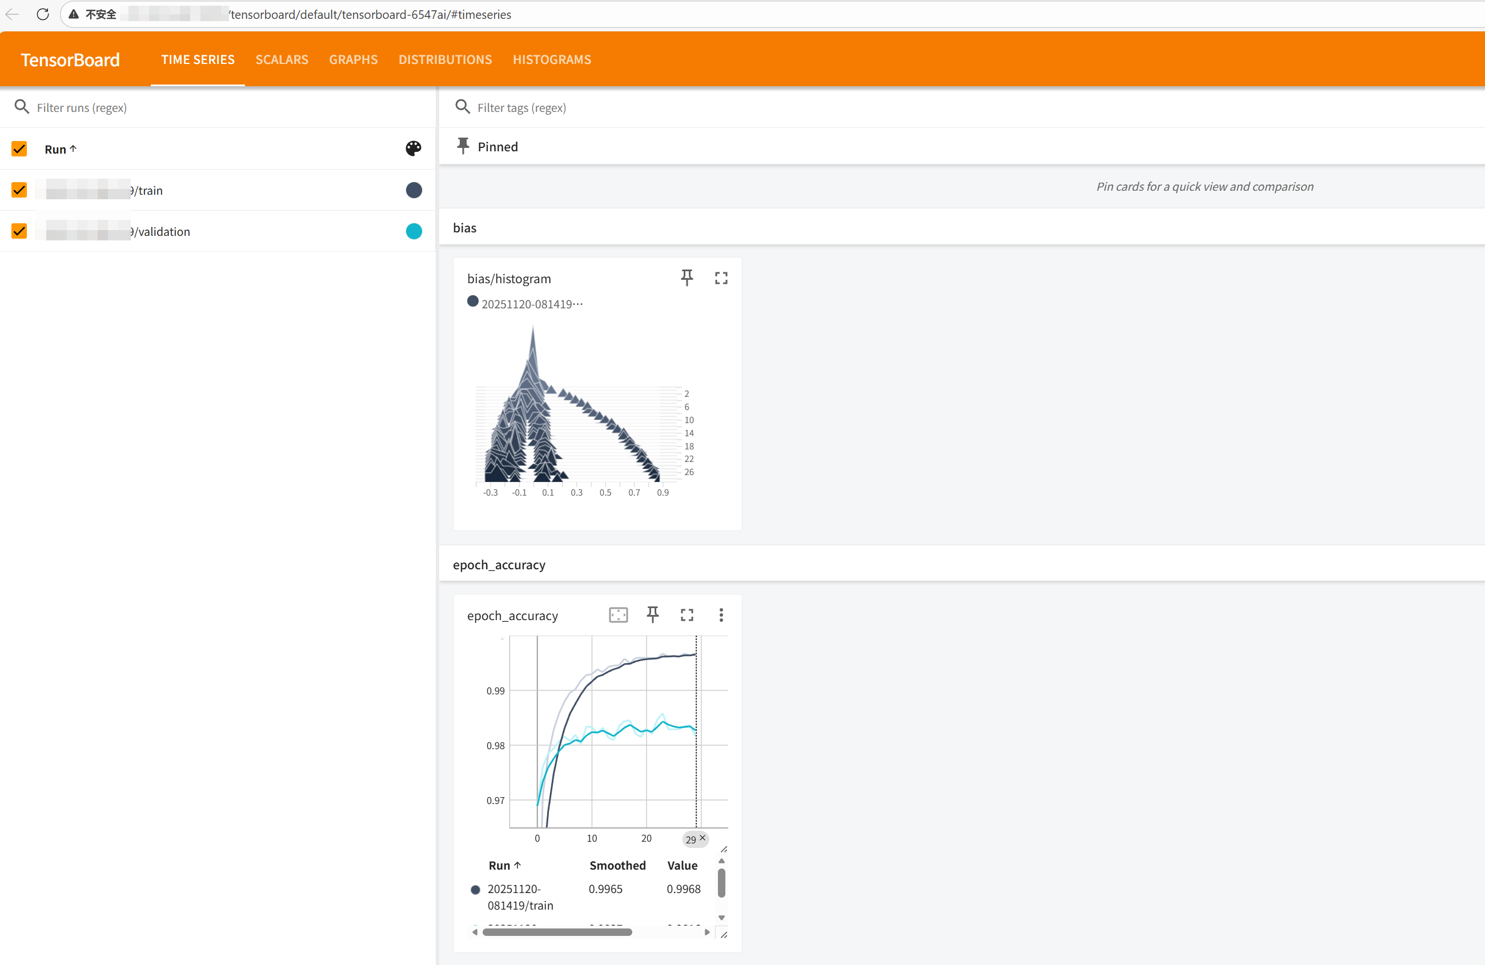
Task: Change the train run color swatch
Action: coord(414,190)
